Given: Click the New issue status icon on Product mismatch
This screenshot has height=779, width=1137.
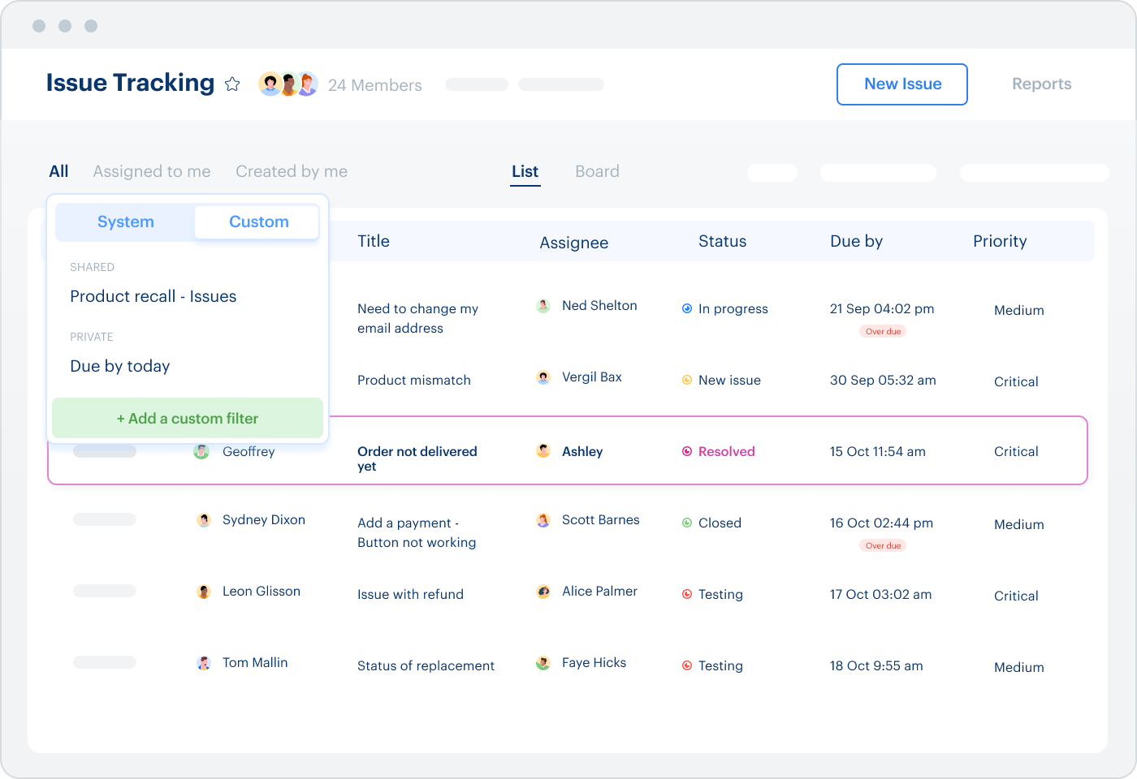Looking at the screenshot, I should (x=686, y=380).
